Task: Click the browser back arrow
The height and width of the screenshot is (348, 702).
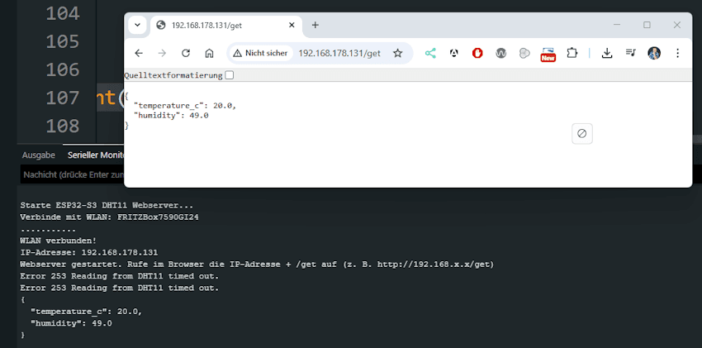Action: pos(139,53)
